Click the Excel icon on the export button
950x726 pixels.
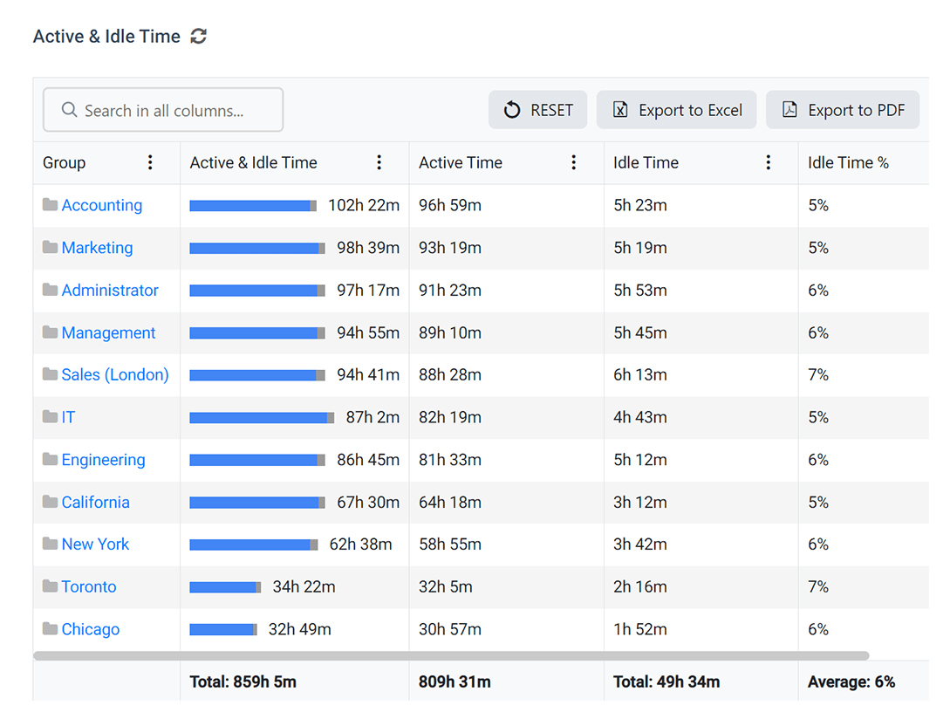pyautogui.click(x=620, y=110)
